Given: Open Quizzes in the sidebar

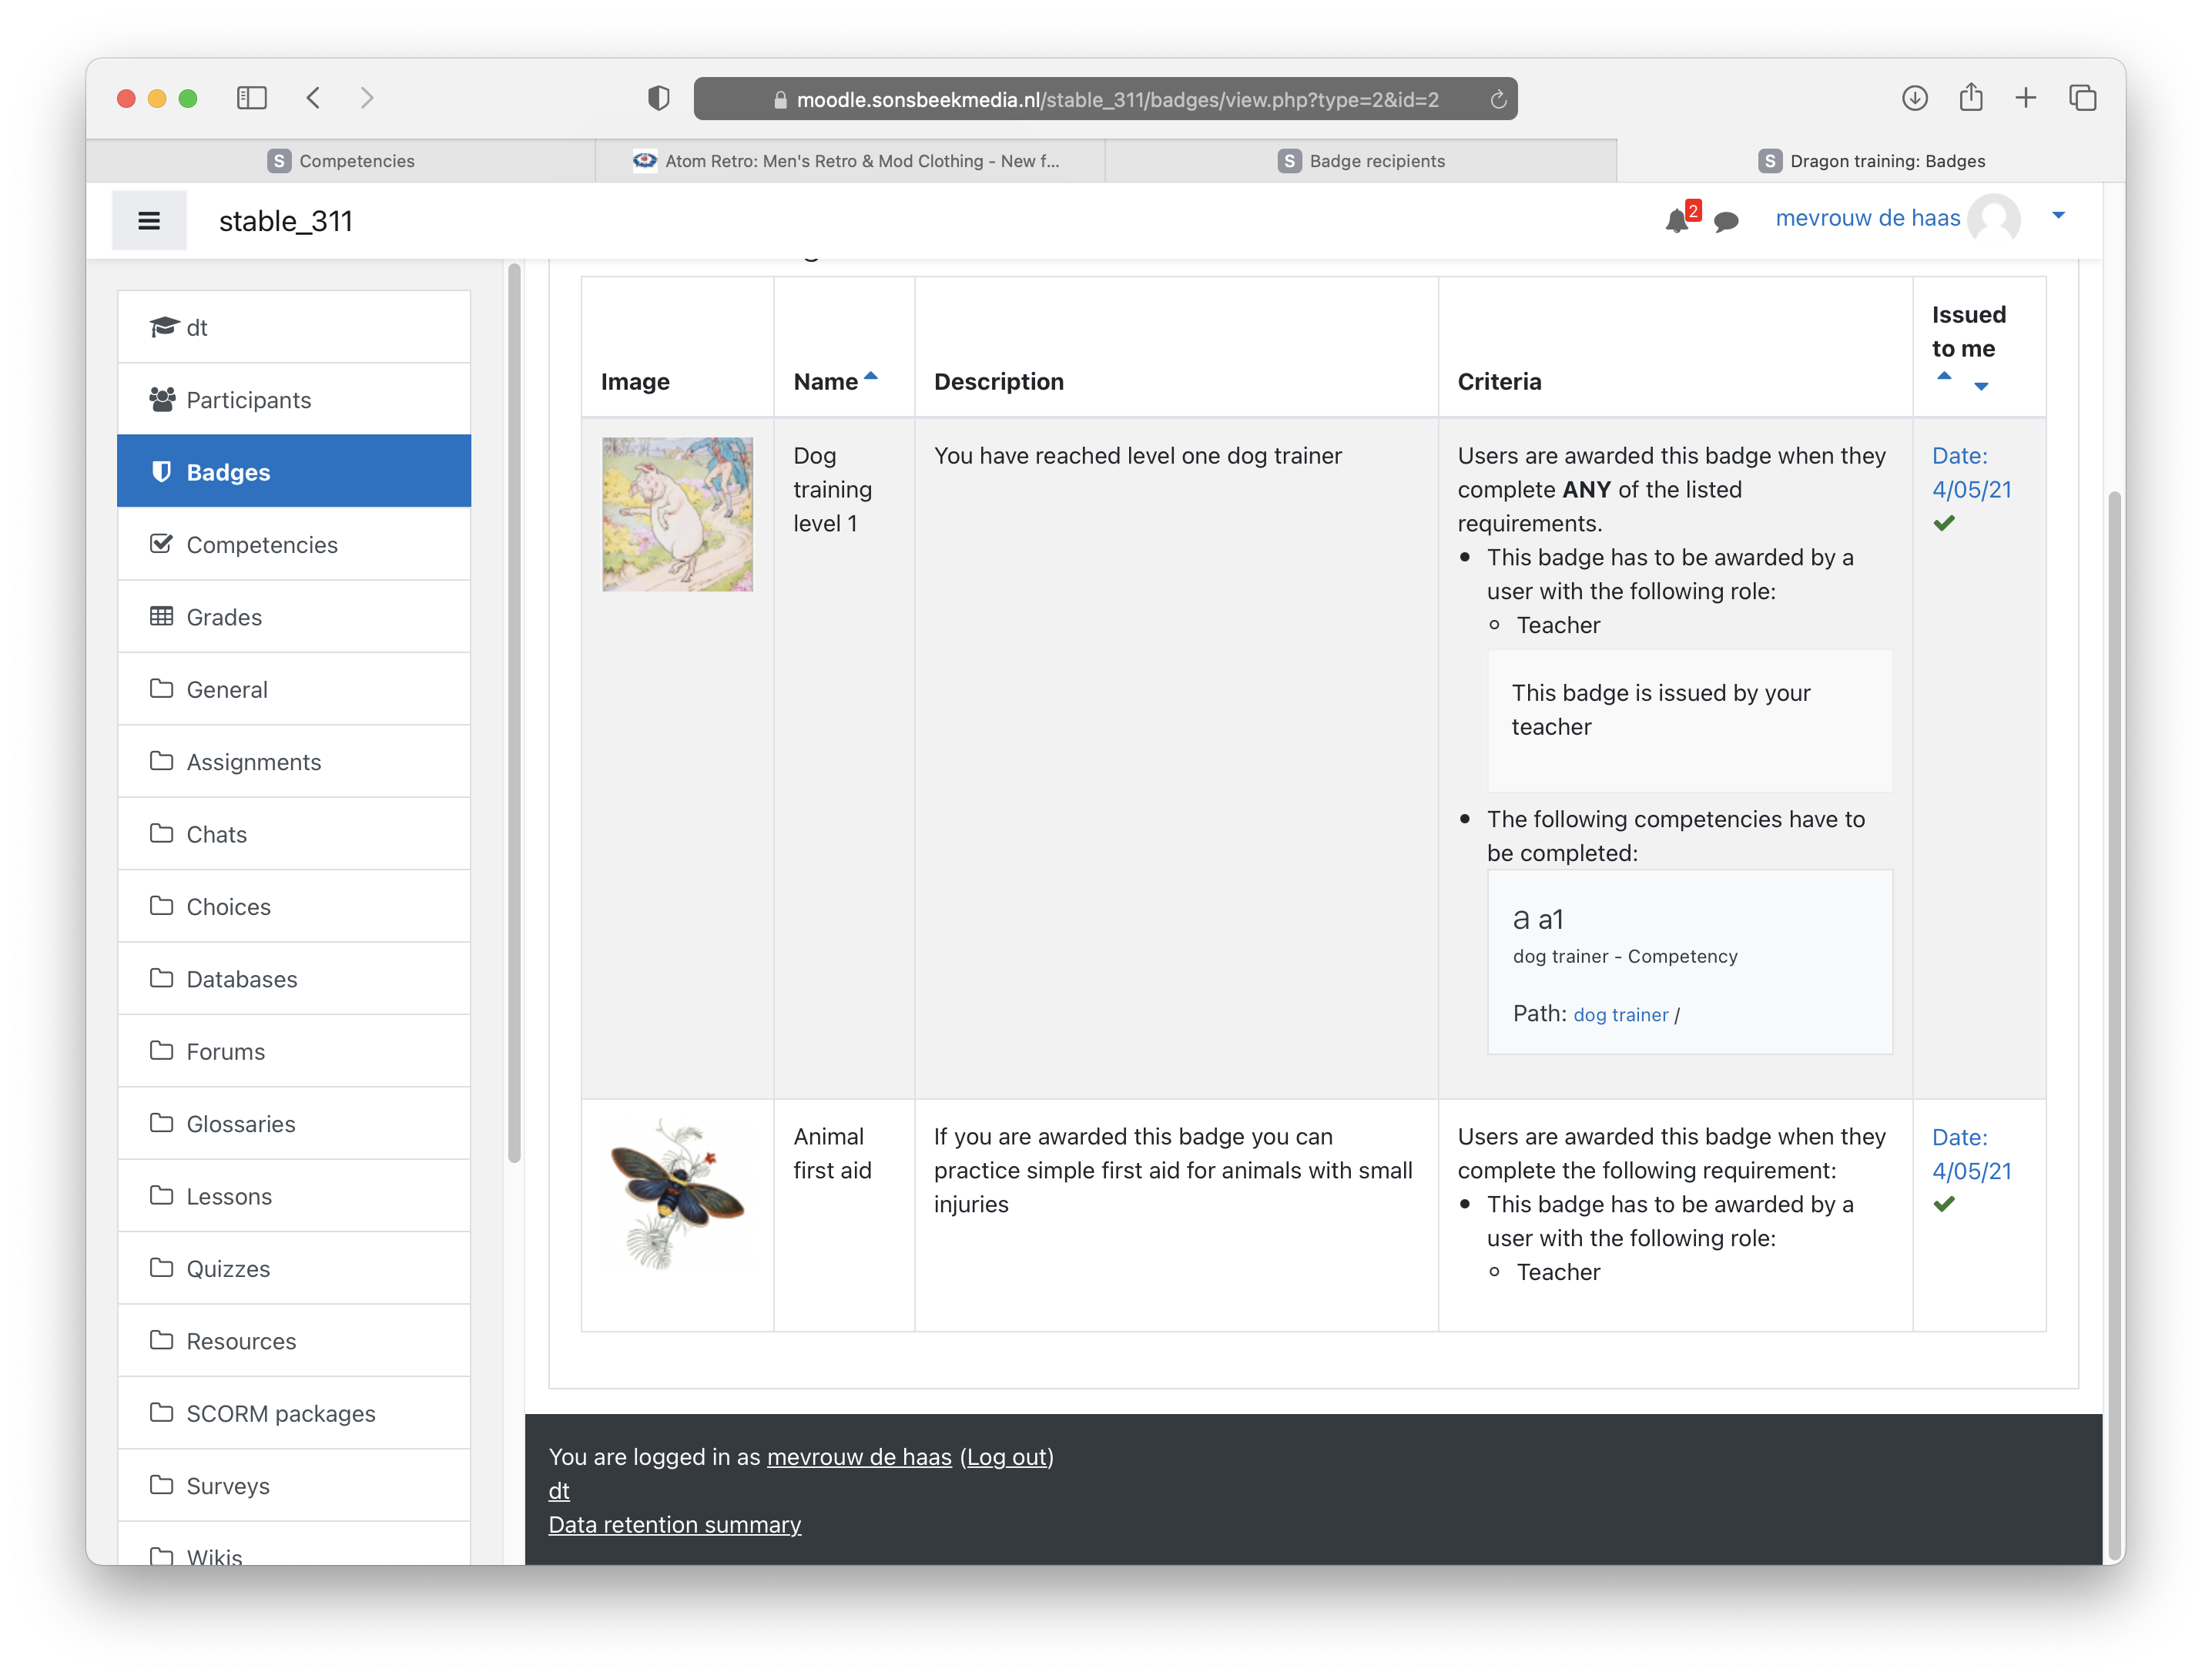Looking at the screenshot, I should point(294,1269).
